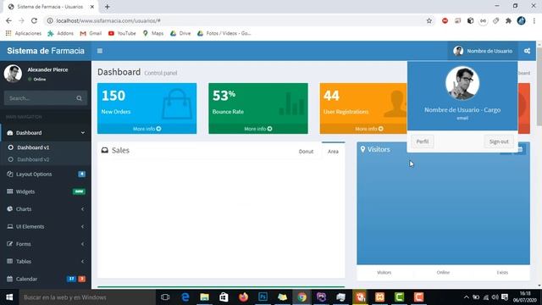Screen dimensions: 542x305
Task: Switch Sales chart to Area tab
Action: click(x=333, y=152)
